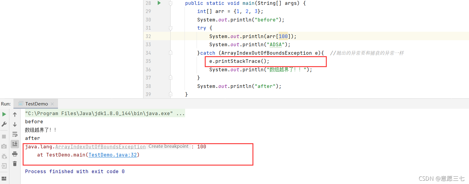Image resolution: width=469 pixels, height=184 pixels.
Task: Click the bug attach-debugger icon
Action: tap(4, 156)
